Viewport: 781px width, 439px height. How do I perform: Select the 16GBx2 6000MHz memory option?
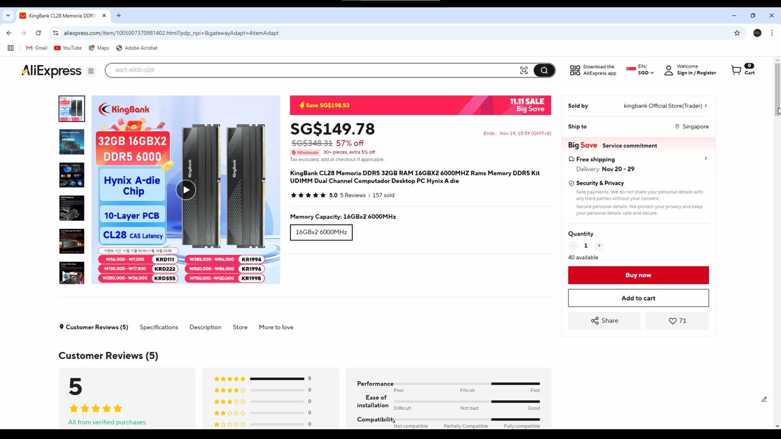[x=321, y=232]
